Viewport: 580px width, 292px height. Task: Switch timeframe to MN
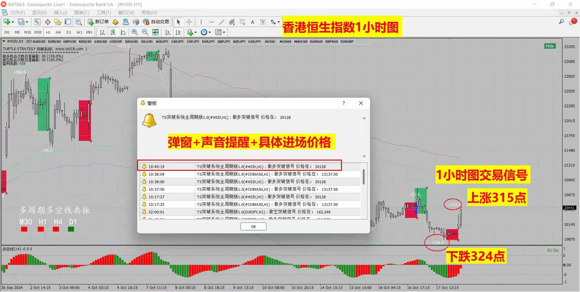pos(89,32)
